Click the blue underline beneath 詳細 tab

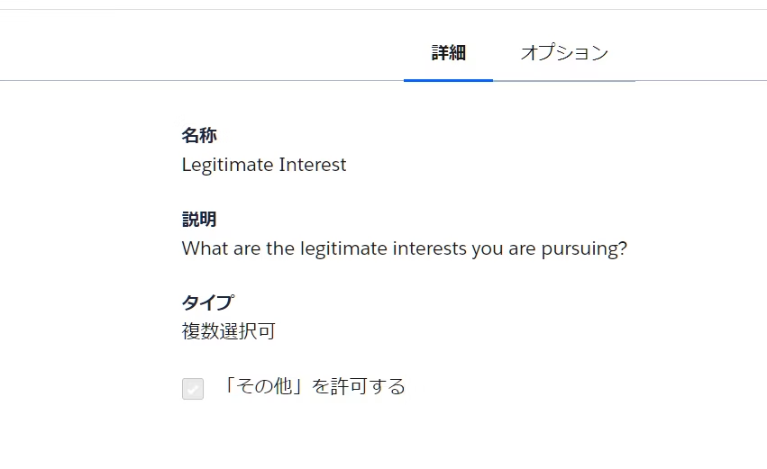(x=448, y=80)
